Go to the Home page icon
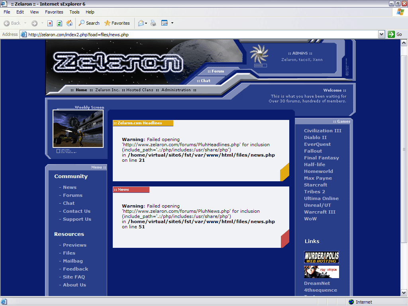 click(69, 23)
